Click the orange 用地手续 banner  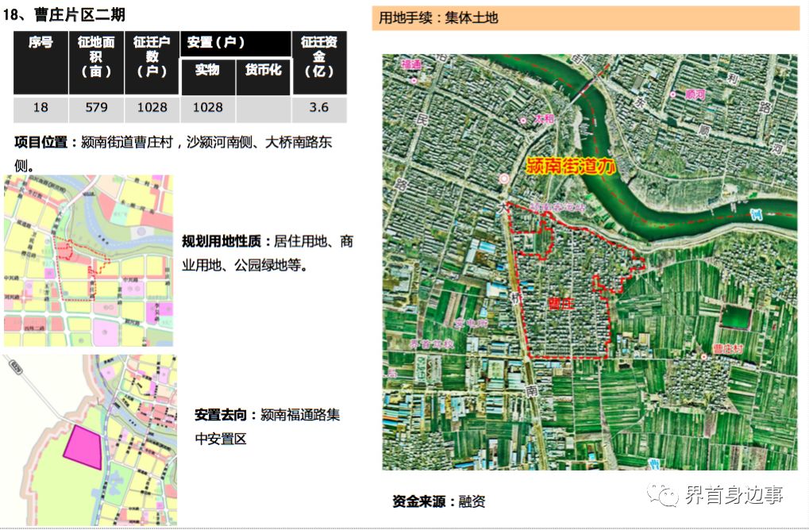pos(585,17)
